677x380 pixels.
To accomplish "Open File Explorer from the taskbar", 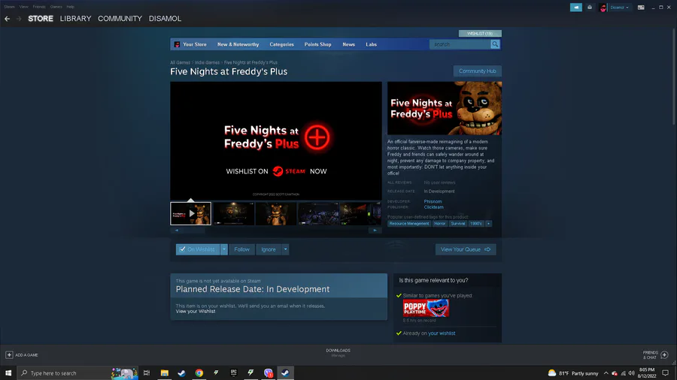I will point(165,373).
